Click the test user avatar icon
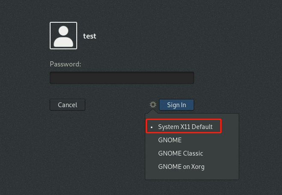 pos(63,36)
